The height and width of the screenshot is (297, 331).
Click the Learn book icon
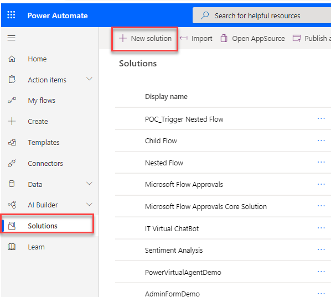coord(12,247)
